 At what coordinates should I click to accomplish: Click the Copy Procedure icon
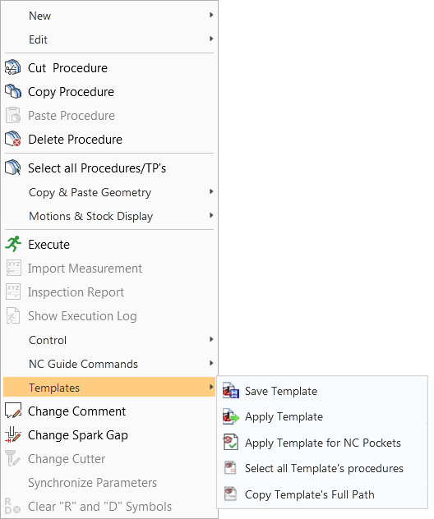click(x=13, y=91)
